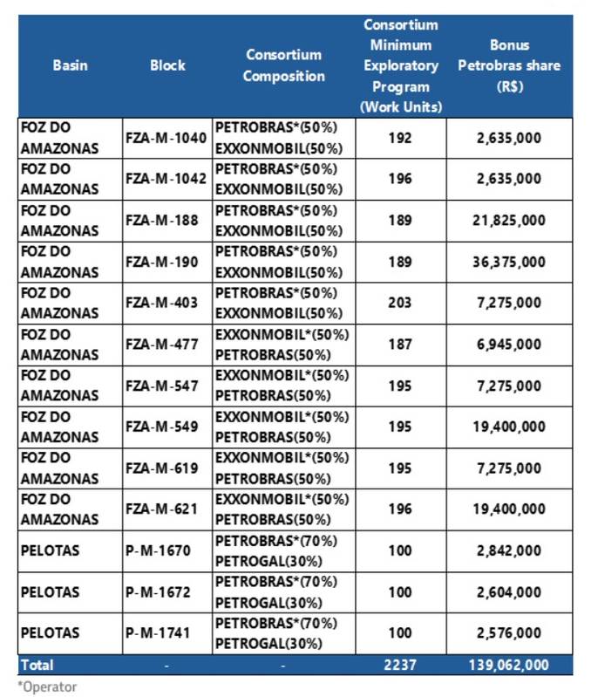Click the FZA-M-621 block cell
Viewport: 591px width, 697px height.
pos(167,509)
